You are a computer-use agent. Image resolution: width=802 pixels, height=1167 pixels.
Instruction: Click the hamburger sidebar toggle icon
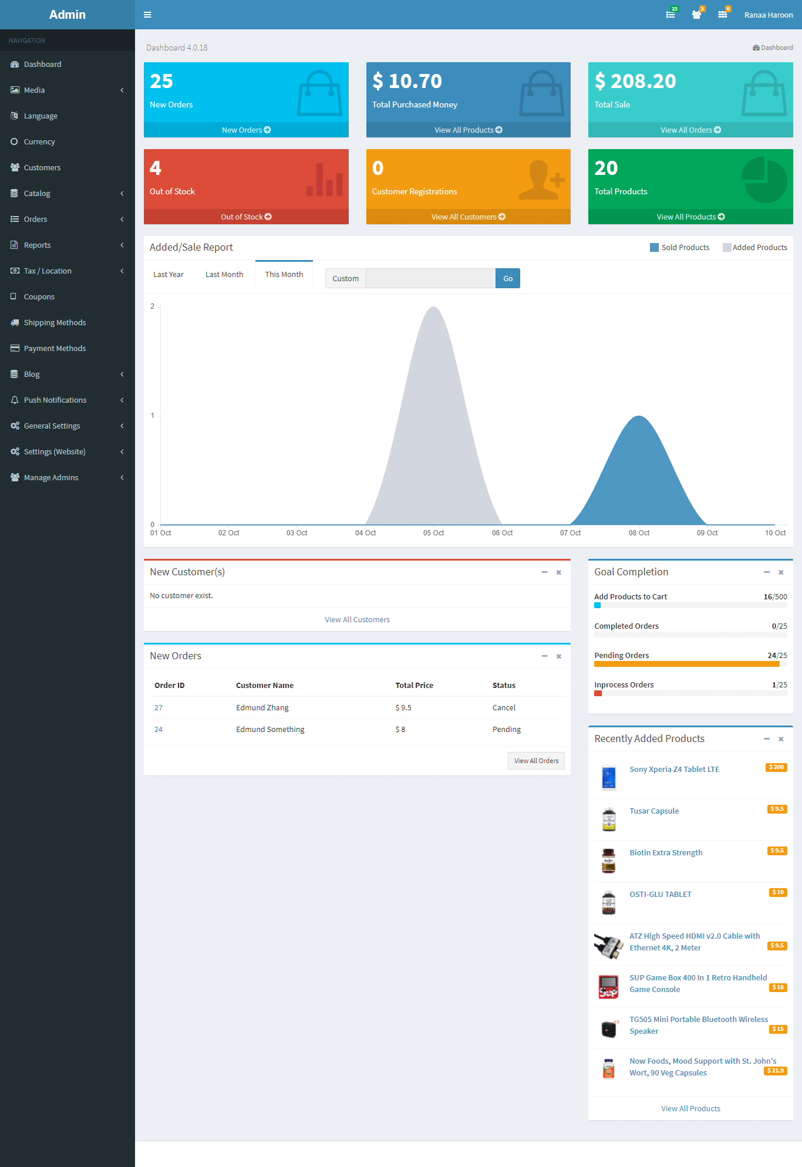[147, 15]
